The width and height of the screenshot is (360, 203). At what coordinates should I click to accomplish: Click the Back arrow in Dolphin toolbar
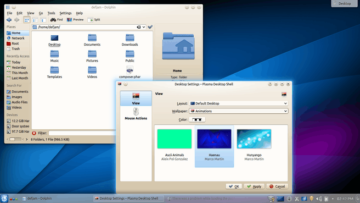9,20
